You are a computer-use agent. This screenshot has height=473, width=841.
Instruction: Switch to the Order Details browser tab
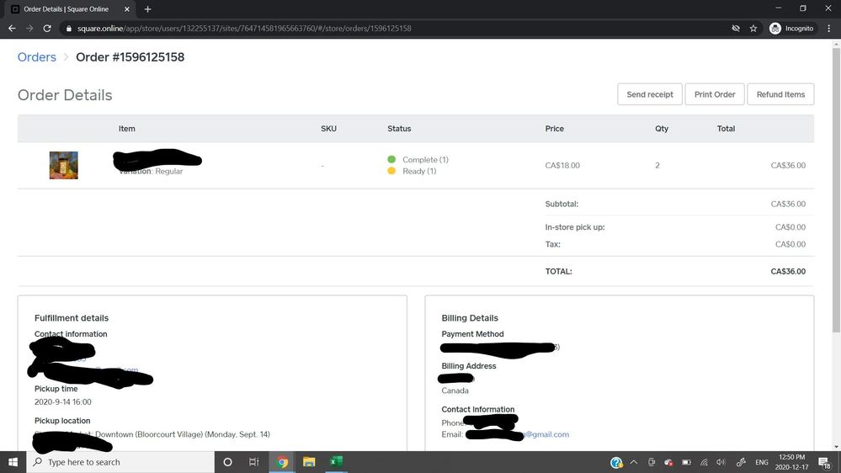67,8
